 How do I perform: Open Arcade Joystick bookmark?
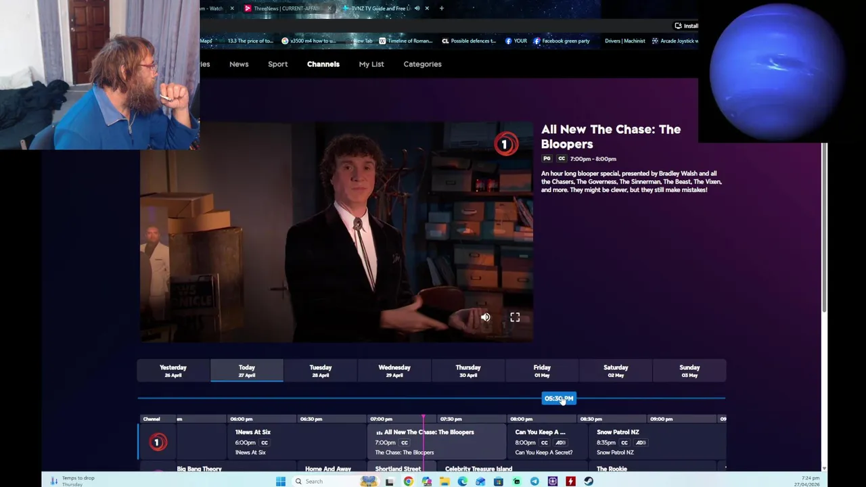(675, 41)
